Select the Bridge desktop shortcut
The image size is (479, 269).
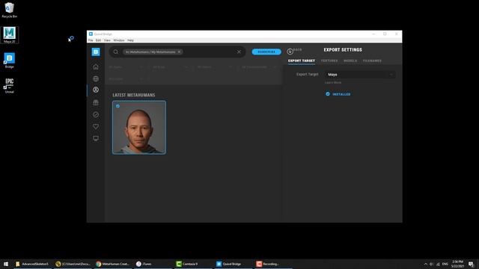(x=10, y=61)
